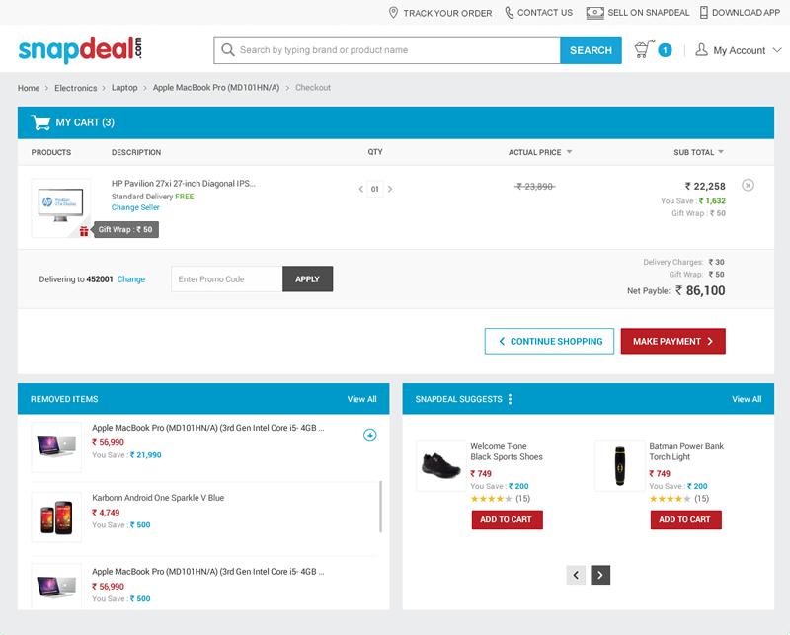The height and width of the screenshot is (635, 790).
Task: Click the money icon beside Sell on Snapdeal
Action: pos(595,13)
